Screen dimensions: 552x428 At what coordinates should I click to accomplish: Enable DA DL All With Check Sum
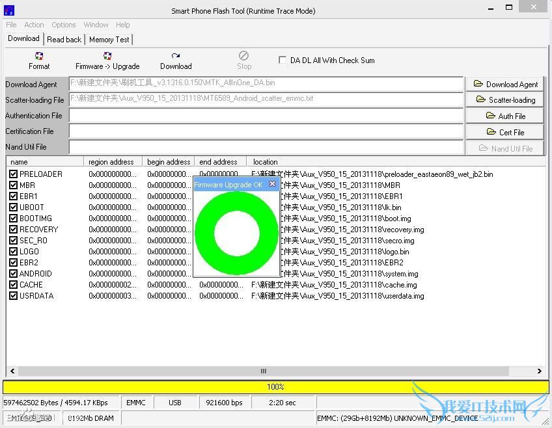283,60
